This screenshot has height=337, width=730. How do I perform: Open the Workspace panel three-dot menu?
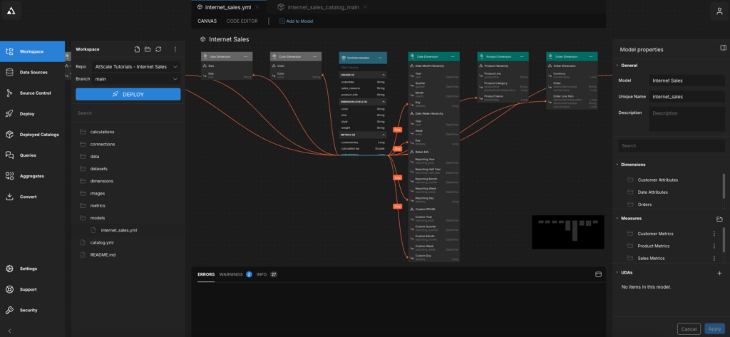click(x=175, y=49)
